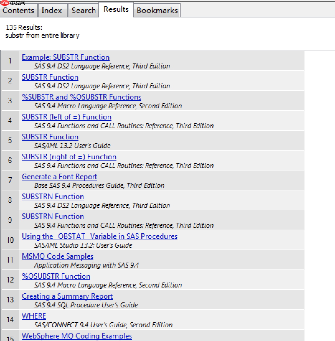Click 'SAS 9.4 DS2 Language Reference' under result 1
The image size is (335, 341).
tap(102, 66)
